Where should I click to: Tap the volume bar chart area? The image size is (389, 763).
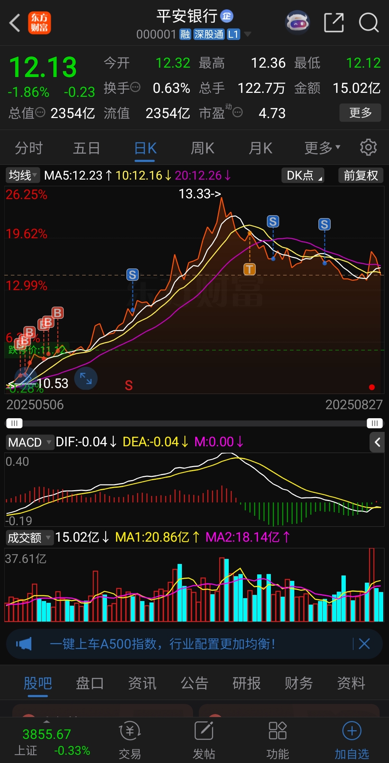tap(194, 585)
